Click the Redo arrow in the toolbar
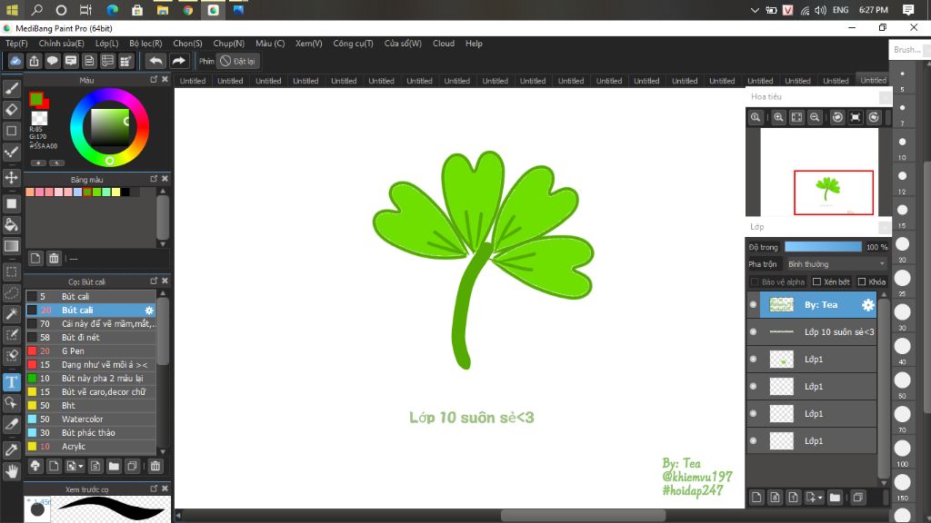This screenshot has width=931, height=523. pos(178,61)
